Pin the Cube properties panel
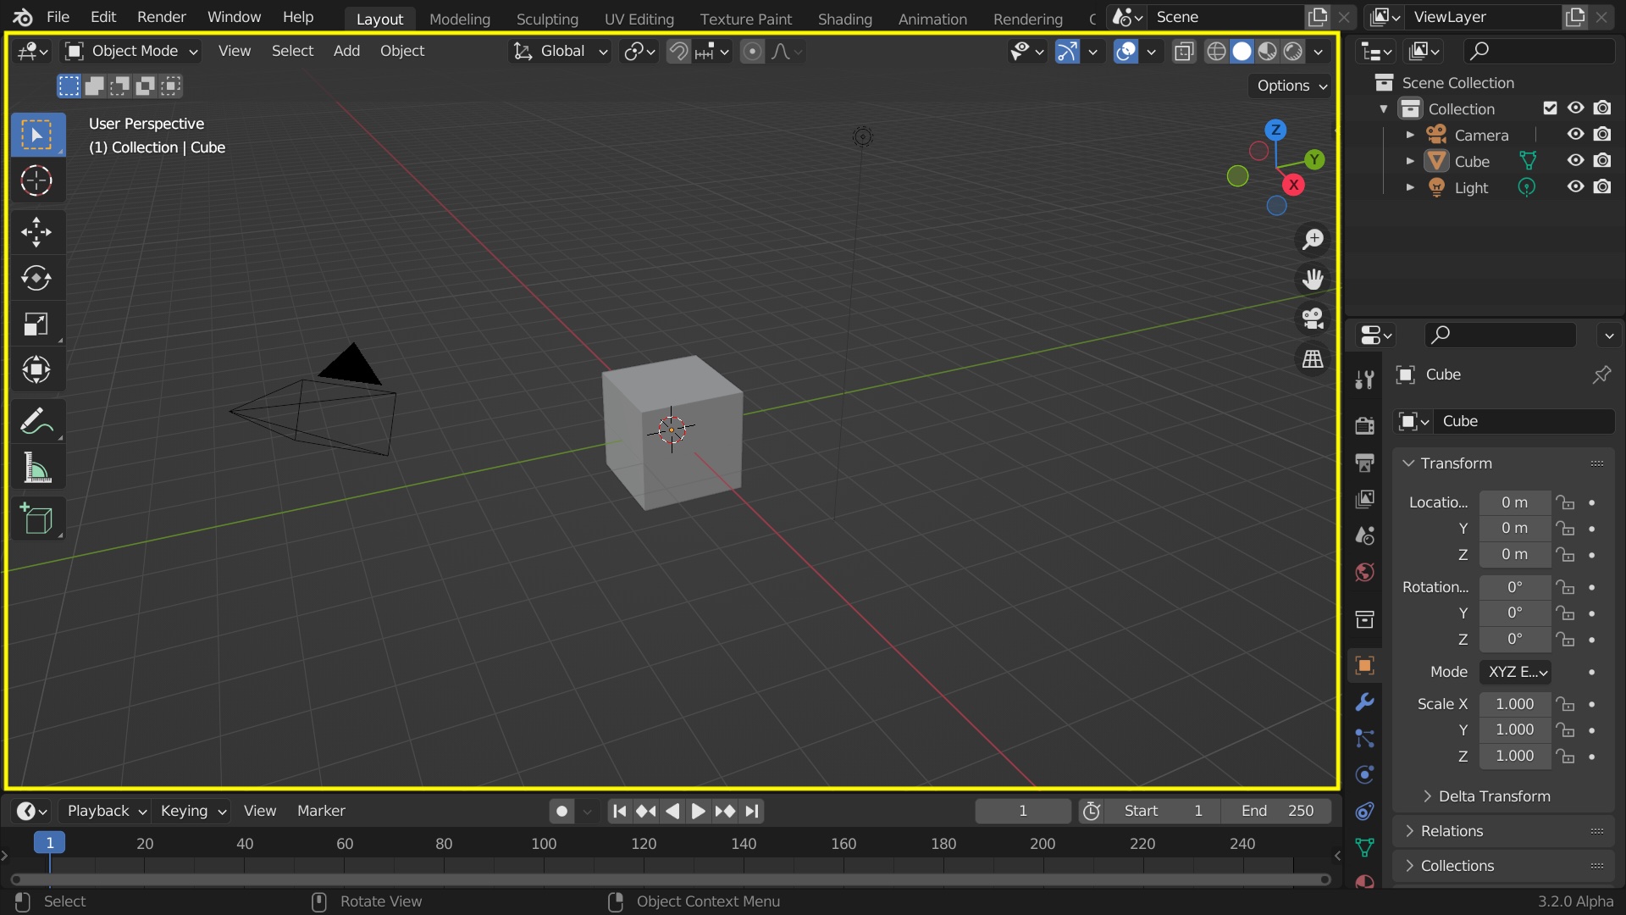 tap(1601, 374)
